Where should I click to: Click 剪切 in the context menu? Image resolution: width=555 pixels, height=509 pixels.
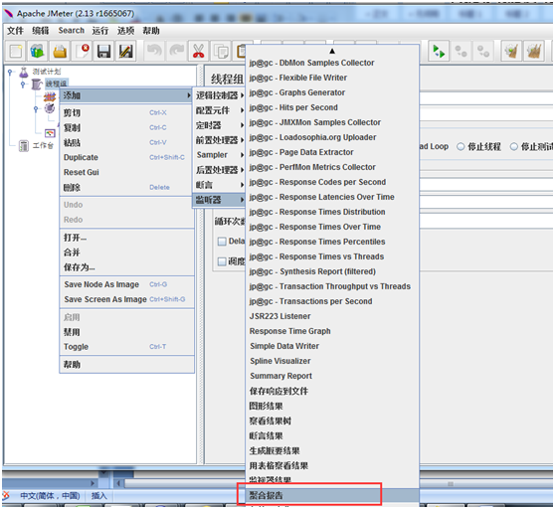pos(126,113)
